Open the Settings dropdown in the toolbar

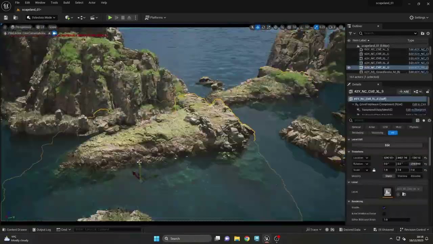[419, 18]
